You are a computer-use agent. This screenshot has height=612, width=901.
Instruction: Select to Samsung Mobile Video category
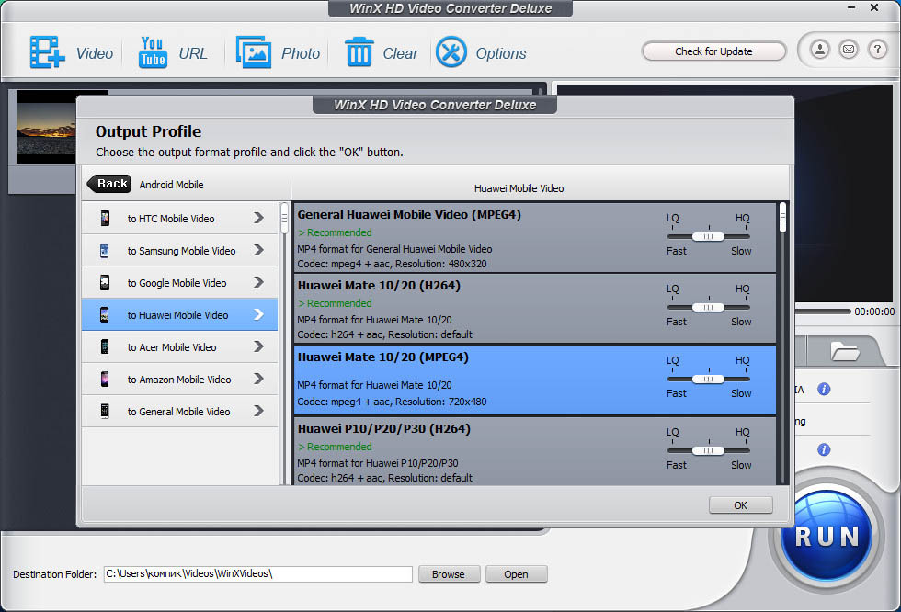click(x=180, y=250)
